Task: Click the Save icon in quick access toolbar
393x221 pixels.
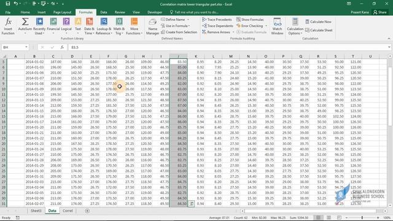Action: pos(8,4)
